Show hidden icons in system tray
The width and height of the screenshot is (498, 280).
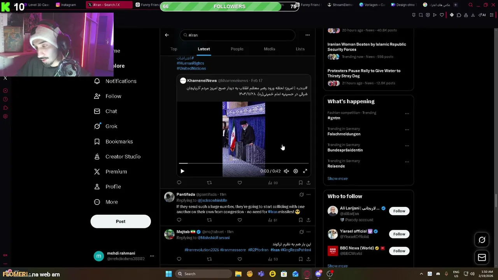pos(421,274)
